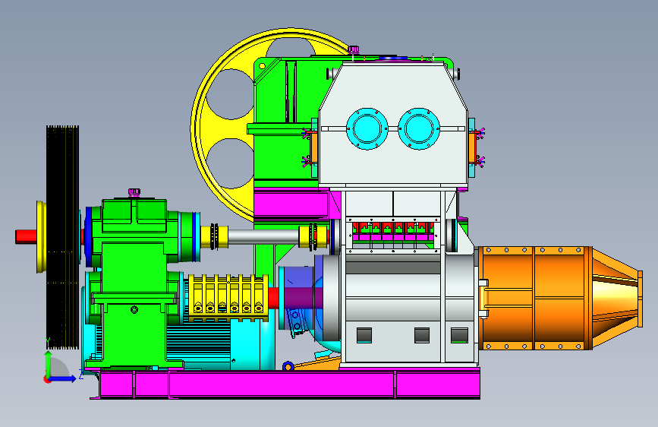The height and width of the screenshot is (427, 658).
Task: Select the red cutter blades row
Action: (x=393, y=229)
